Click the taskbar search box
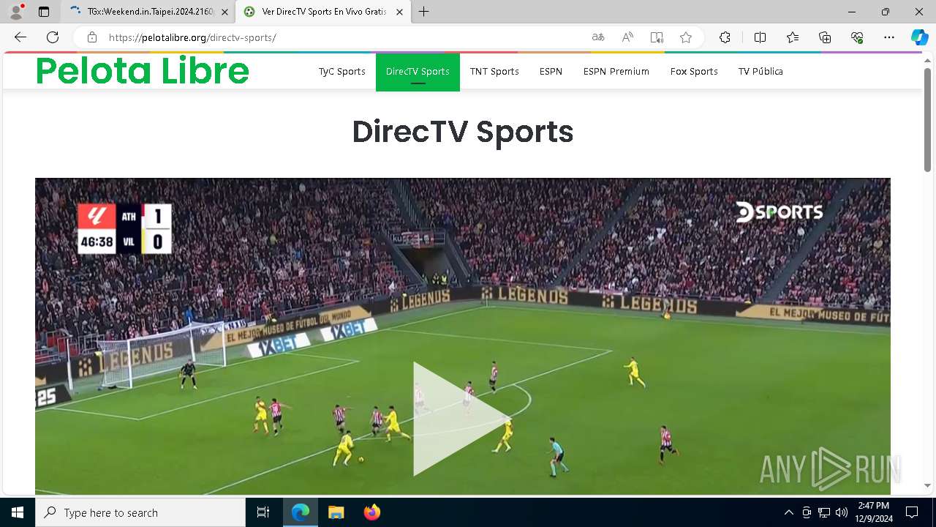 [x=140, y=512]
